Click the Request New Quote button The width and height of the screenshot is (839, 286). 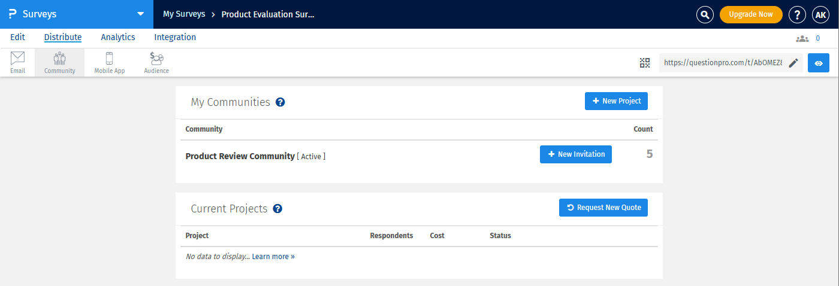click(x=603, y=208)
